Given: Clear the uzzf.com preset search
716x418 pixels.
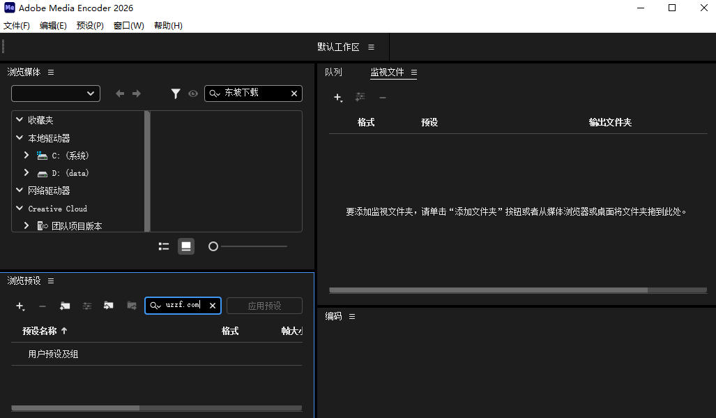Looking at the screenshot, I should 213,306.
